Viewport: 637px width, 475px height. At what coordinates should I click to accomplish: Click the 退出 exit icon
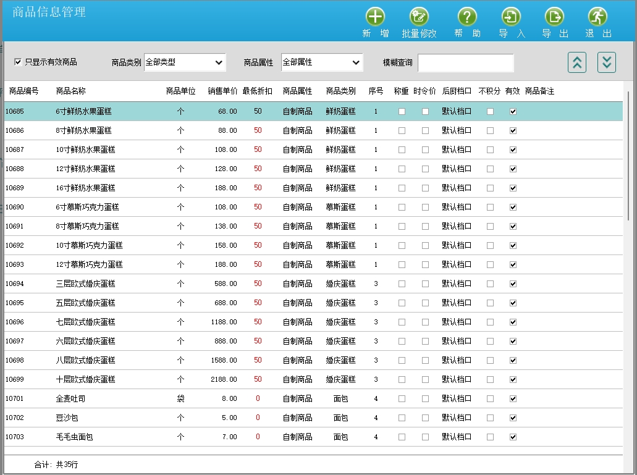pyautogui.click(x=597, y=17)
